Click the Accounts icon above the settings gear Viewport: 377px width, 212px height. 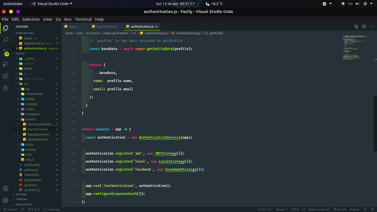[6, 189]
